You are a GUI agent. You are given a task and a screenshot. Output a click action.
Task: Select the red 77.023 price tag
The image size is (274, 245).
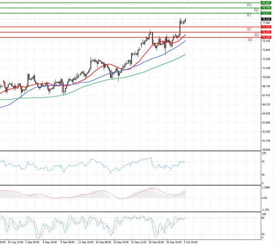click(x=266, y=27)
